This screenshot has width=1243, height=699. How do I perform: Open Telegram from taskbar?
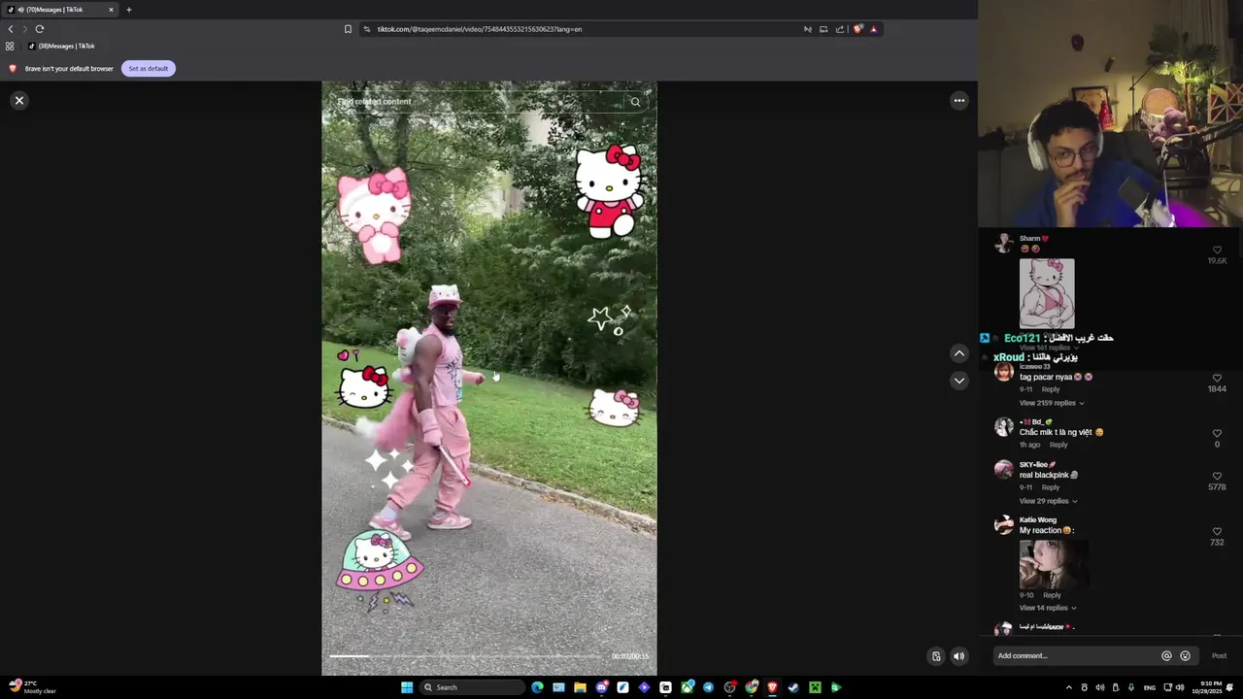tap(708, 687)
